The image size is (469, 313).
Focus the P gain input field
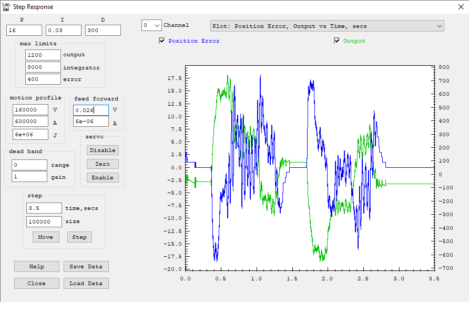(24, 31)
